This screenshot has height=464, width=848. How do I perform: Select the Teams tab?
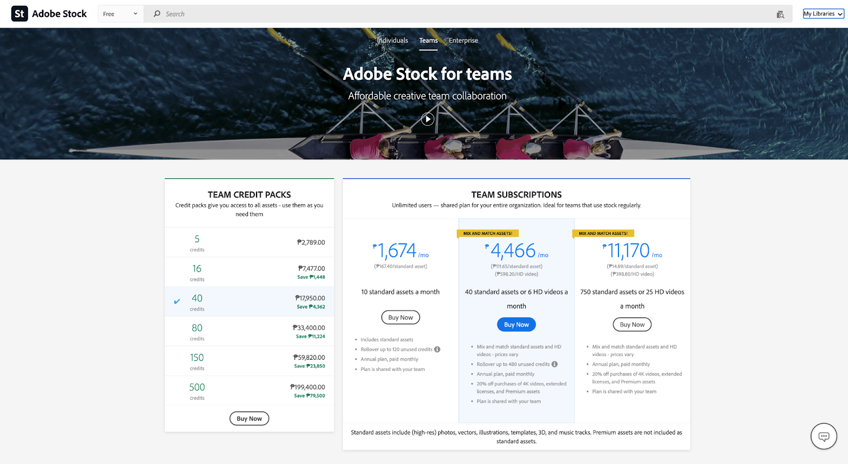tap(428, 41)
